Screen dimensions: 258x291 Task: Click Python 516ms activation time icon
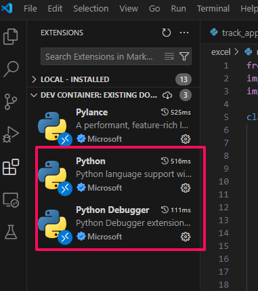pyautogui.click(x=165, y=161)
